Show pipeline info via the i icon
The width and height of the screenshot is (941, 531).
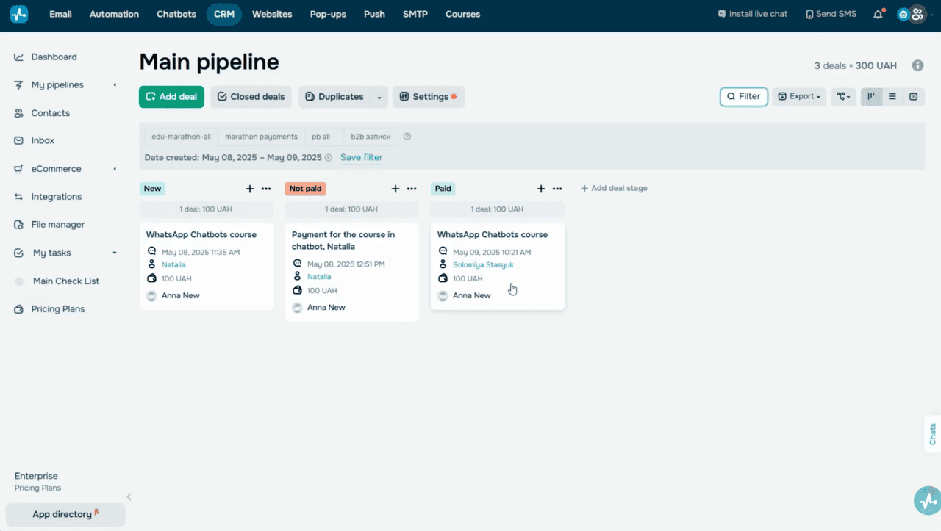click(917, 65)
